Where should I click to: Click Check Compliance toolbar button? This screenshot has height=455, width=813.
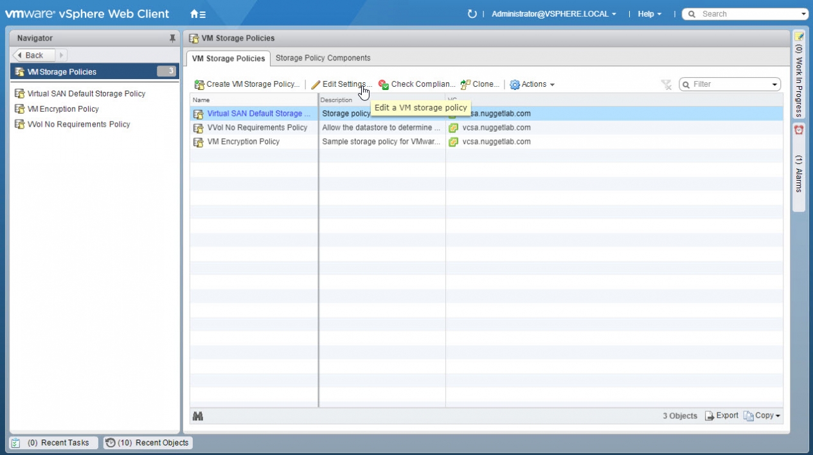417,84
